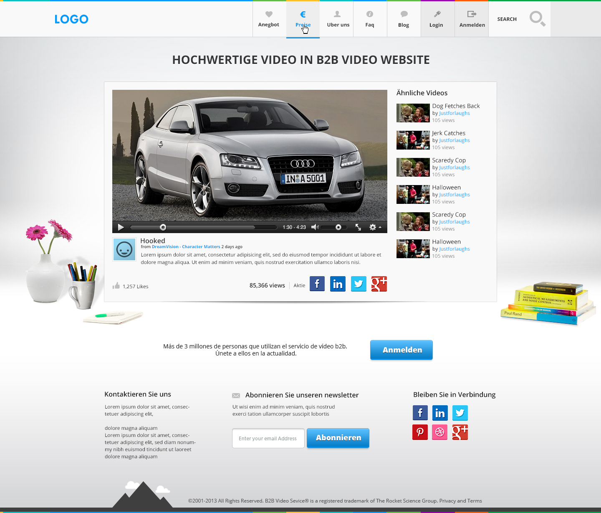Open the footer Twitter icon
This screenshot has width=601, height=513.
460,413
